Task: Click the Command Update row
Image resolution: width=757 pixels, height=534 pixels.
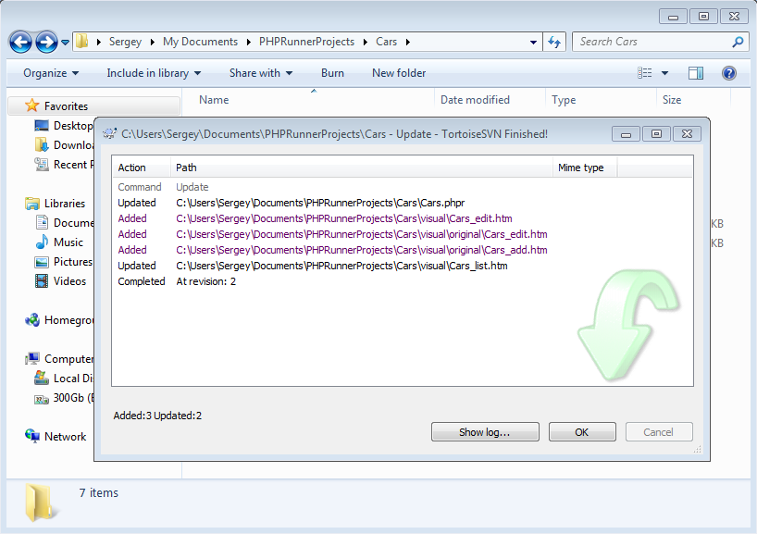Action: coord(403,187)
